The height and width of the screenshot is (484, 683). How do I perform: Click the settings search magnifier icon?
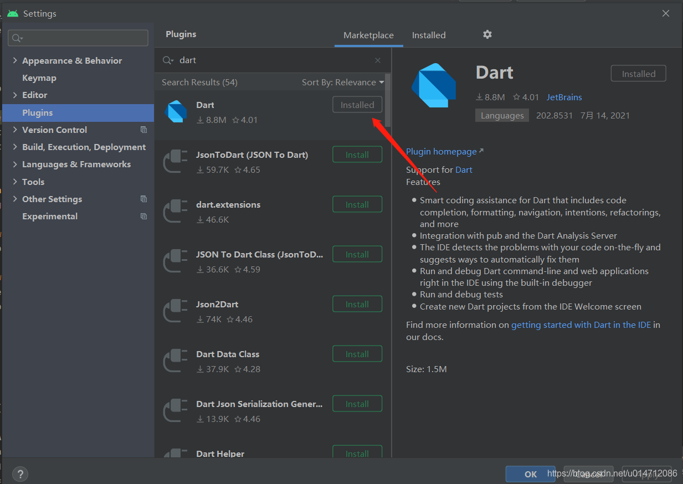point(17,38)
